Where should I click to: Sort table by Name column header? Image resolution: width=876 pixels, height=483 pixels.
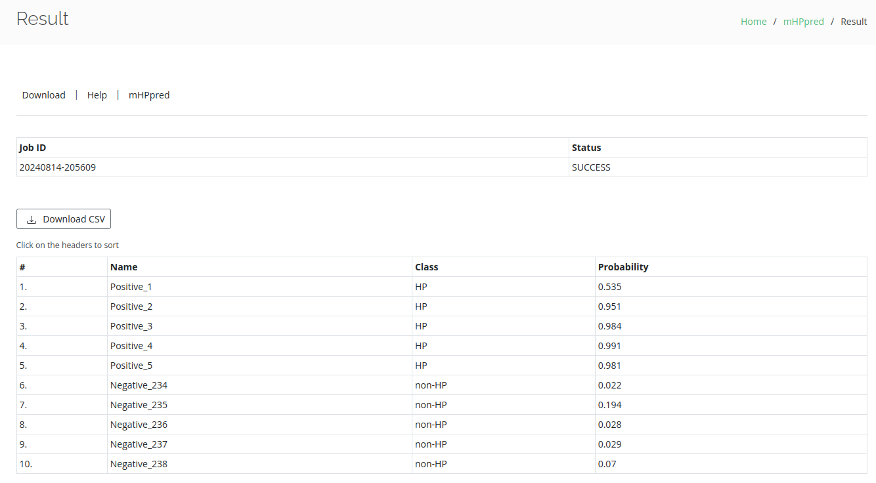click(124, 267)
